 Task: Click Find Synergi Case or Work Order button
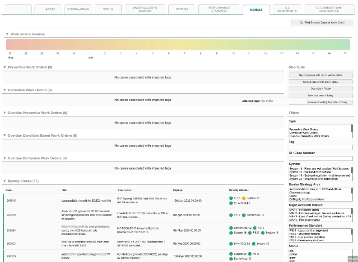click(322, 23)
